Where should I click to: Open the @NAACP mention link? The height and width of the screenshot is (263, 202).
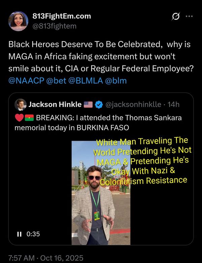(x=26, y=81)
